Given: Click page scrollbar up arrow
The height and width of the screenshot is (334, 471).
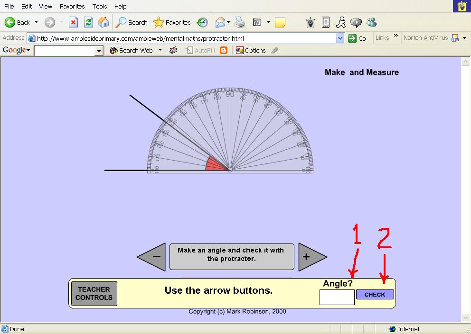Looking at the screenshot, I should coord(465,61).
